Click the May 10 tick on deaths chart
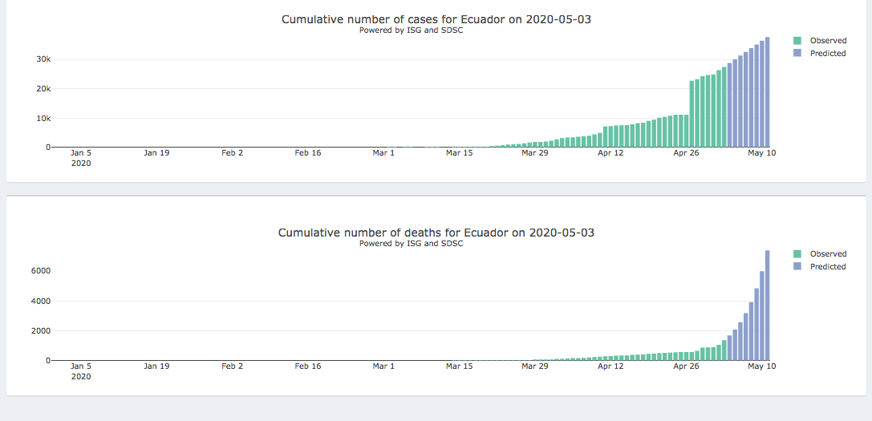This screenshot has width=872, height=421. 761,366
